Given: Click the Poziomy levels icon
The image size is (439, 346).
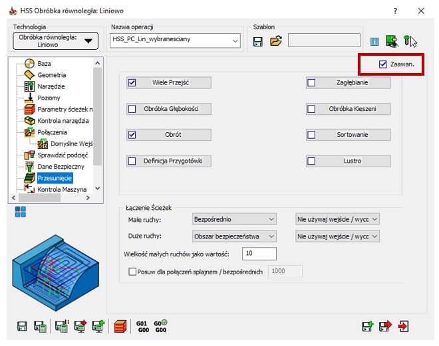Looking at the screenshot, I should pos(29,98).
